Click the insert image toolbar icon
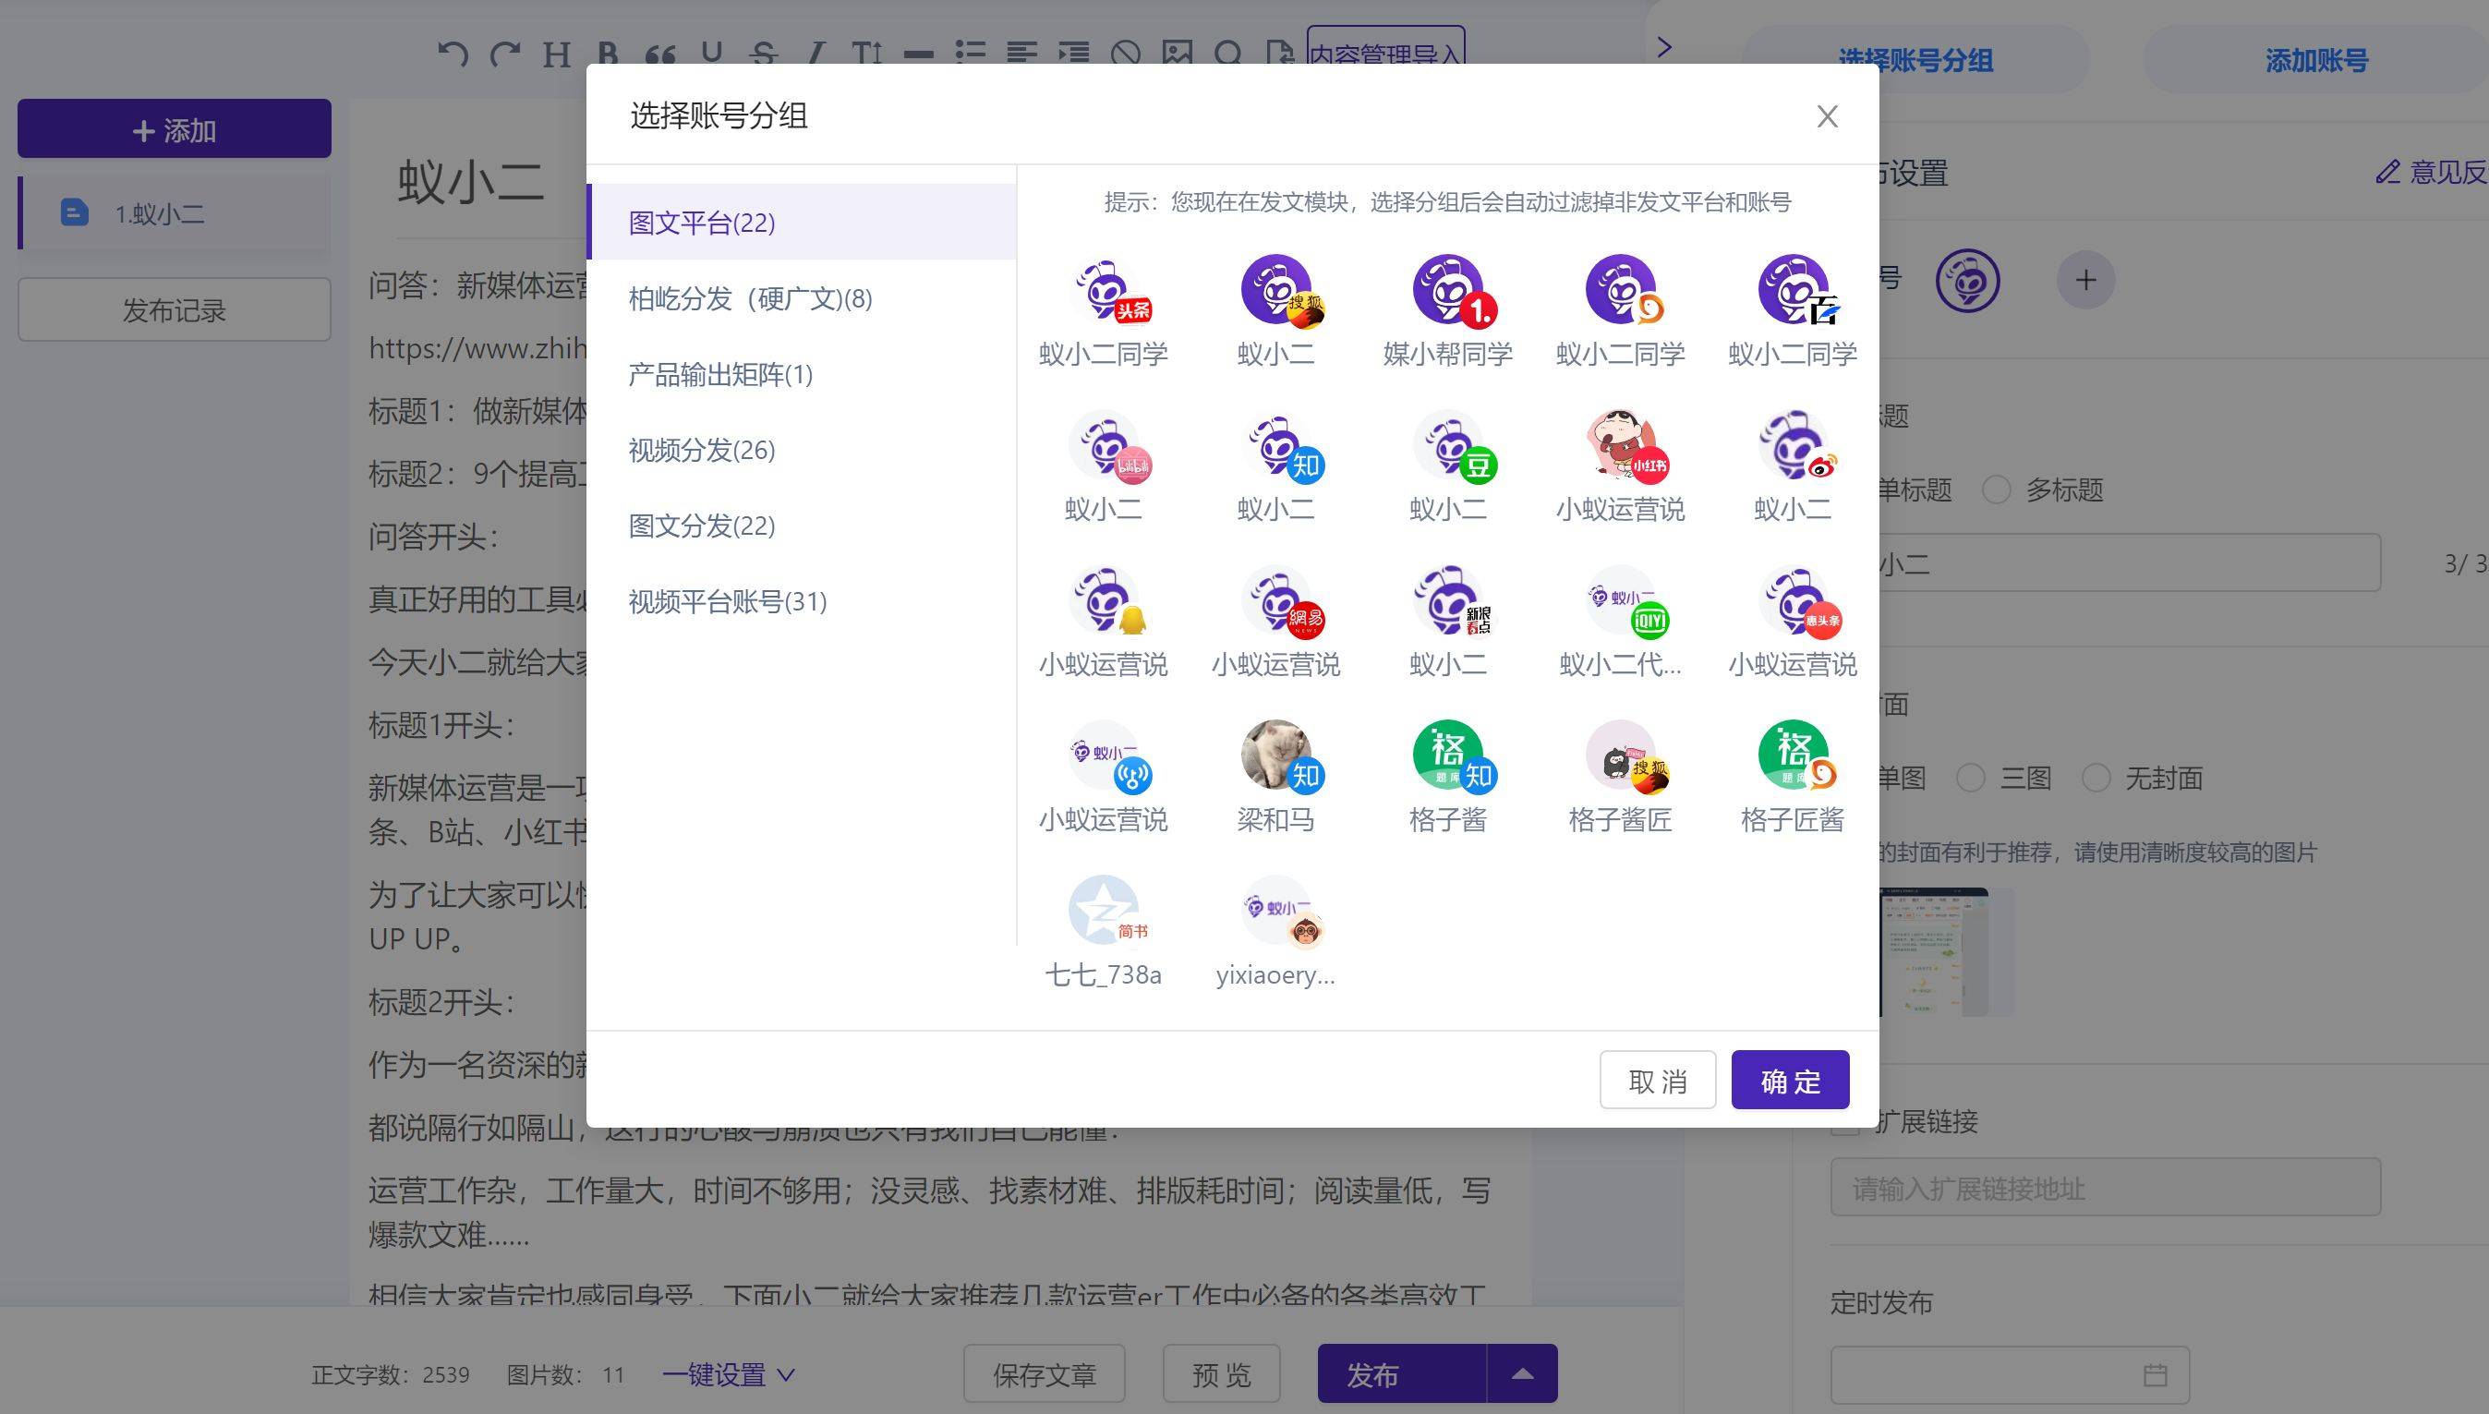 point(1177,54)
